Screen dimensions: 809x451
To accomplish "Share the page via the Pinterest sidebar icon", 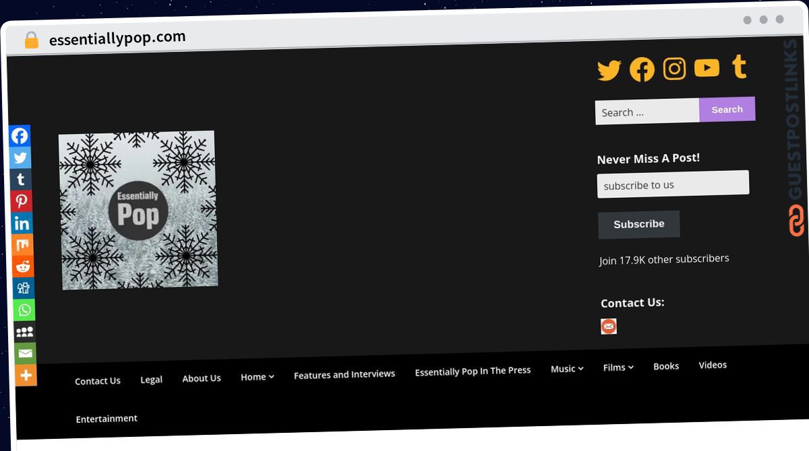I will coord(22,201).
